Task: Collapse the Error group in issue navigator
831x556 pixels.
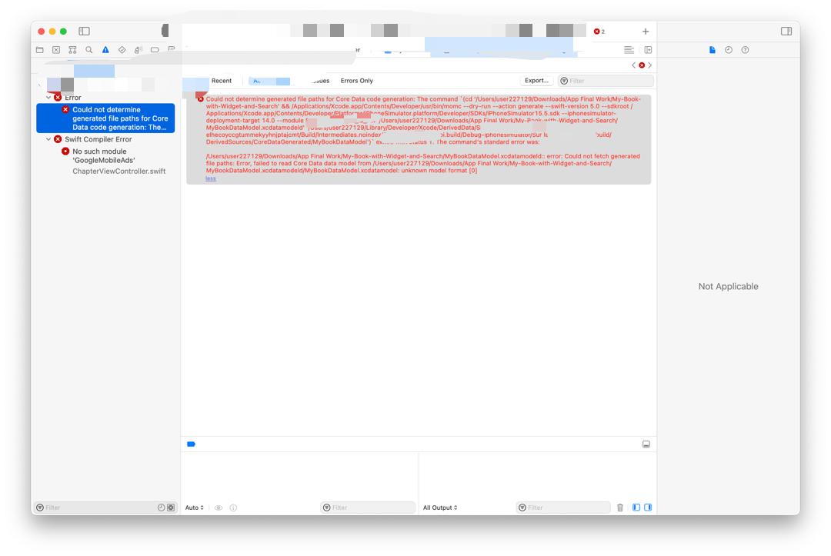Action: [48, 98]
